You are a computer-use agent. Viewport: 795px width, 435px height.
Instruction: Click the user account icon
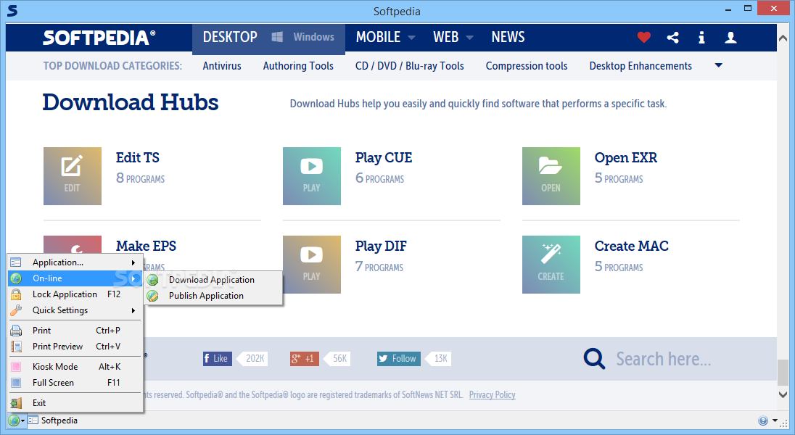[x=730, y=37]
